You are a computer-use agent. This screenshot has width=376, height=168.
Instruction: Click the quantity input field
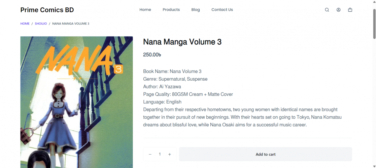[160, 154]
